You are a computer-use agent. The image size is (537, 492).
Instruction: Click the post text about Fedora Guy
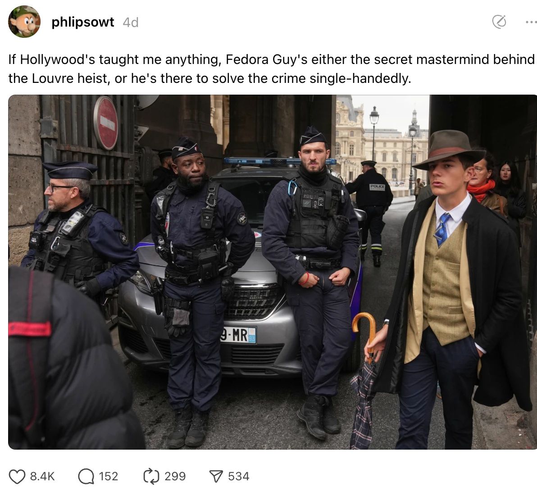click(271, 69)
